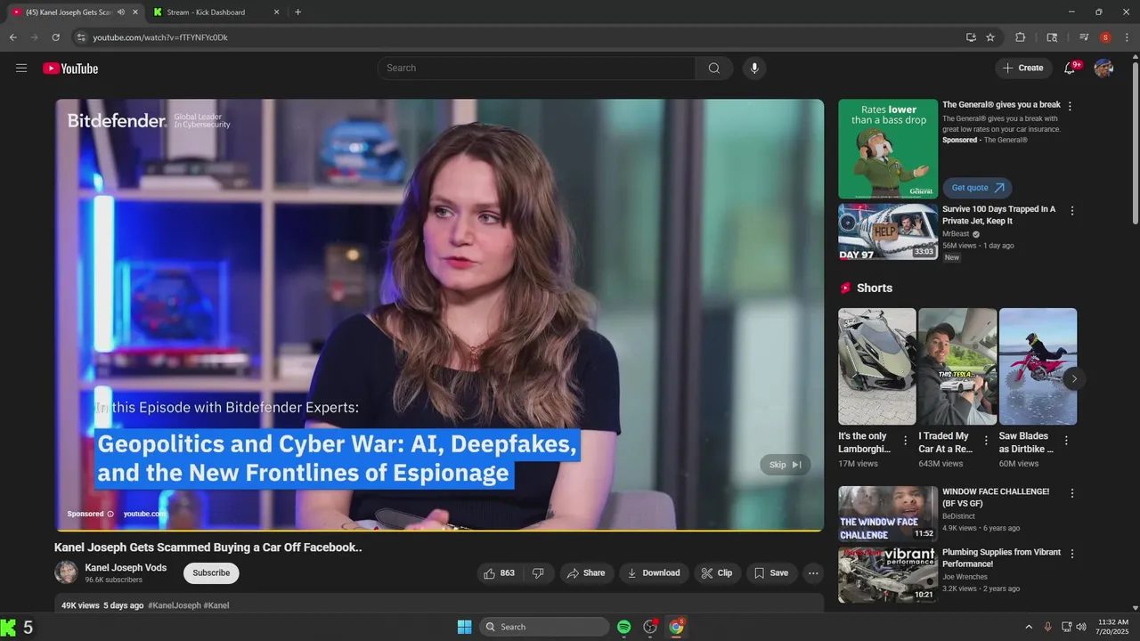Go to YouTube home via logo

click(70, 69)
